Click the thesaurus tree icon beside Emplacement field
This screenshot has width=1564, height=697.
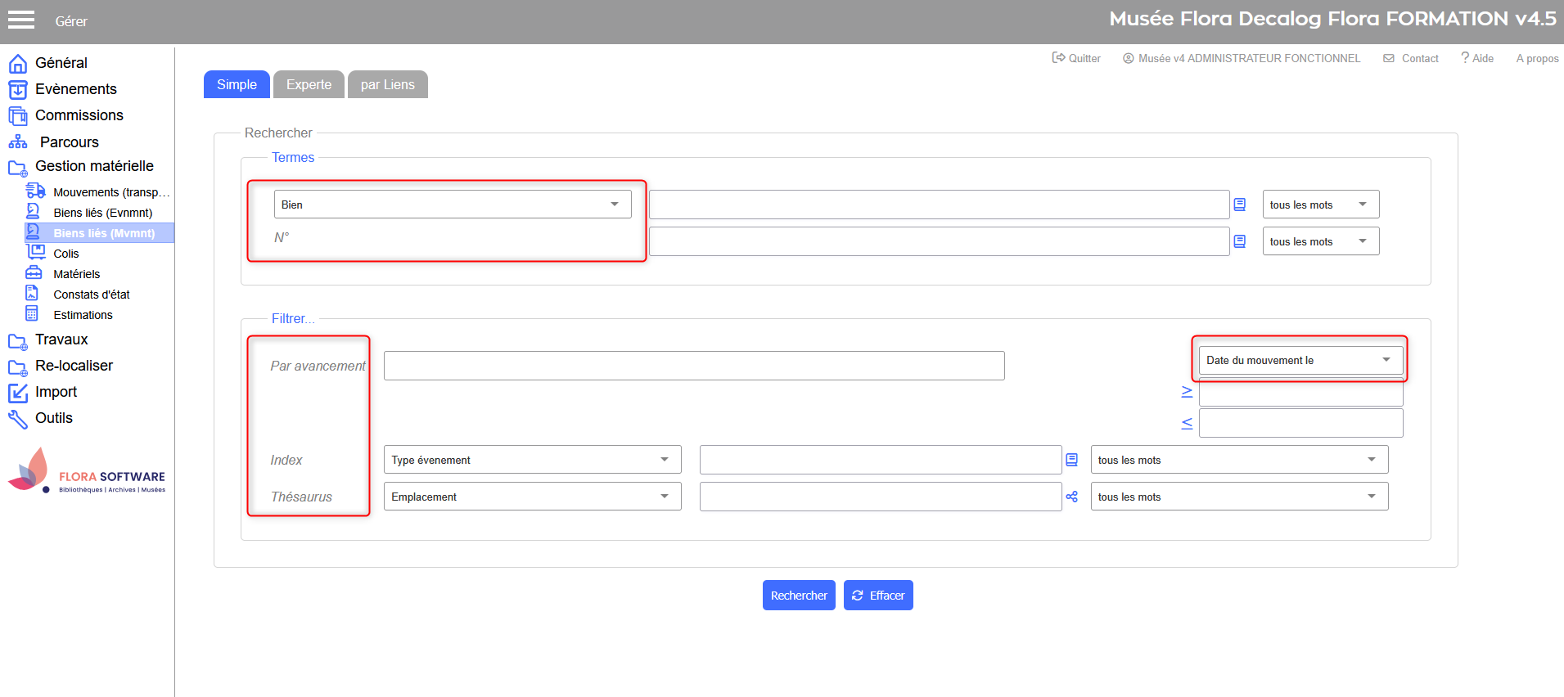tap(1071, 497)
